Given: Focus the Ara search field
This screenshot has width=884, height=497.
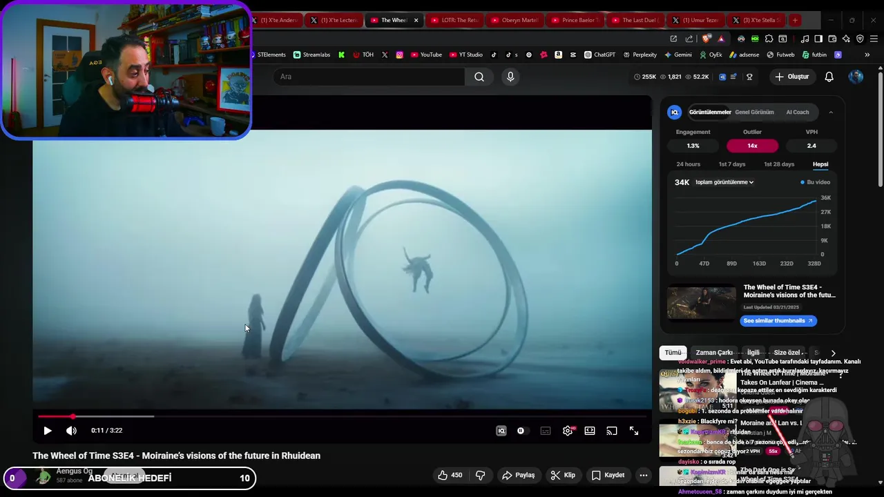Looking at the screenshot, I should (369, 77).
